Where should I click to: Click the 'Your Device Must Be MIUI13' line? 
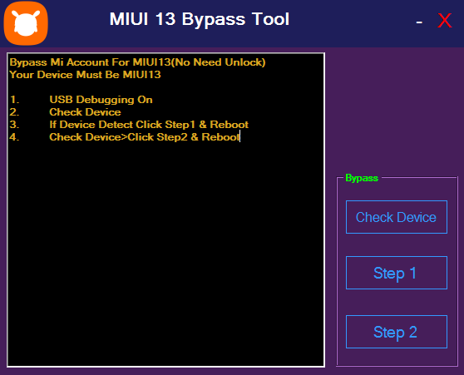tap(85, 75)
